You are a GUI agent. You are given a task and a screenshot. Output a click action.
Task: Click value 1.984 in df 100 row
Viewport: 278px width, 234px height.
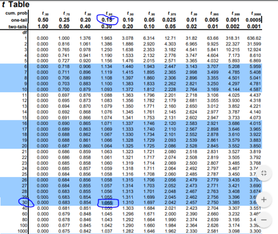click(x=170, y=226)
